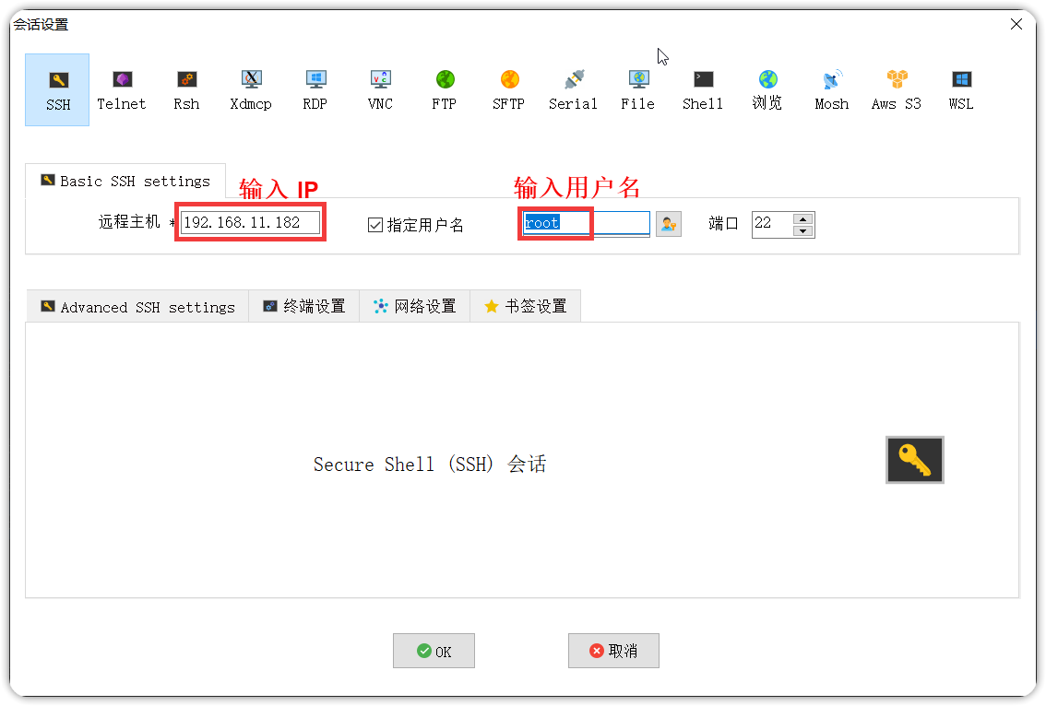Image resolution: width=1046 pixels, height=706 pixels.
Task: Open the Basic SSH settings tab
Action: (125, 182)
